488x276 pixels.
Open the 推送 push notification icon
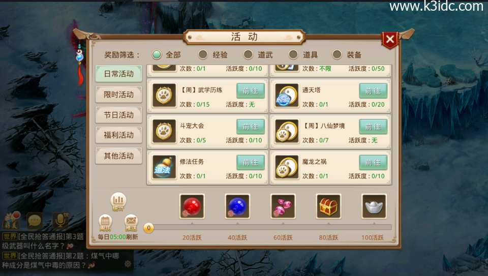[x=131, y=223]
